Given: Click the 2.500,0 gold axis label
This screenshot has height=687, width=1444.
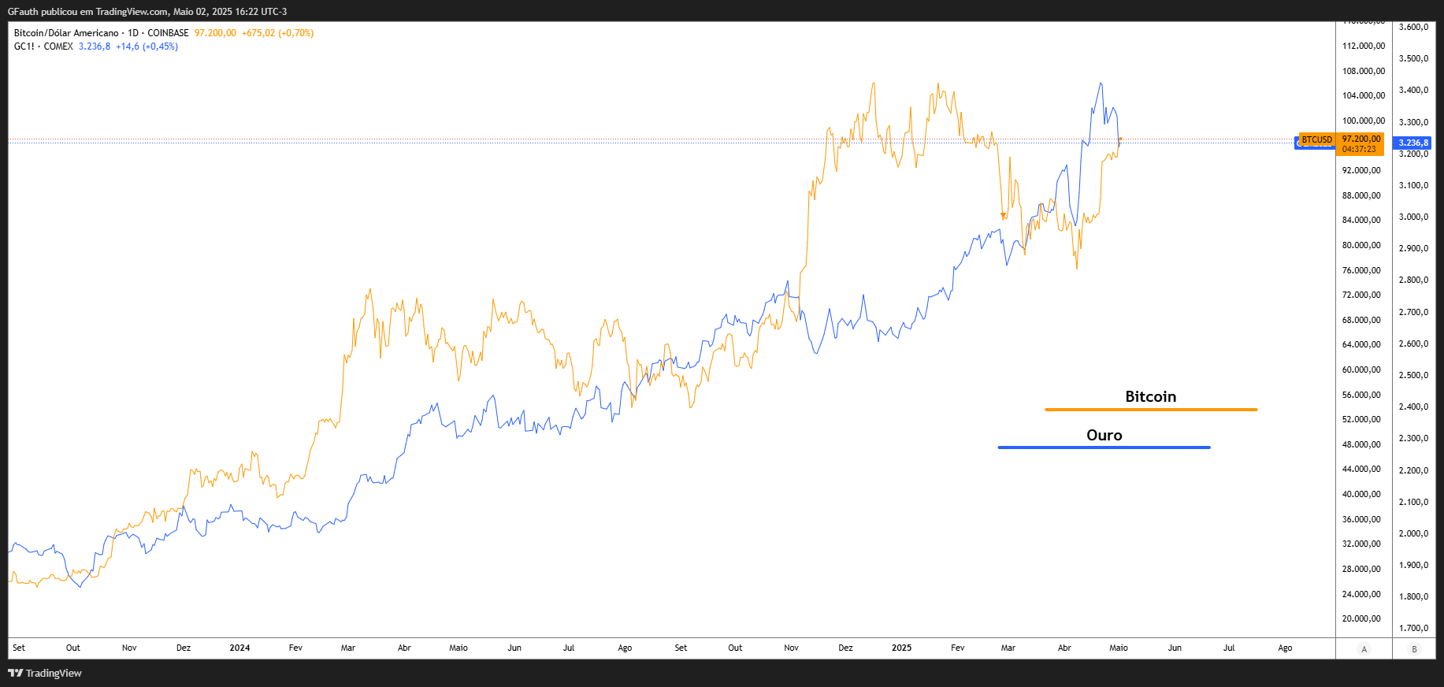Looking at the screenshot, I should (x=1413, y=375).
